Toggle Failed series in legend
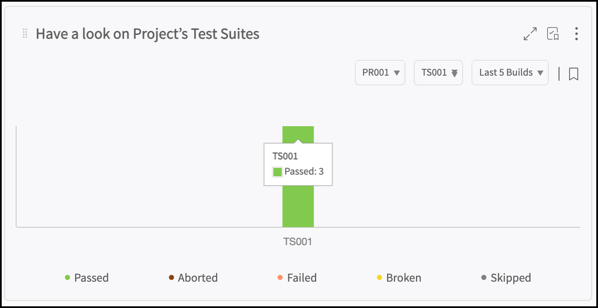 [296, 278]
